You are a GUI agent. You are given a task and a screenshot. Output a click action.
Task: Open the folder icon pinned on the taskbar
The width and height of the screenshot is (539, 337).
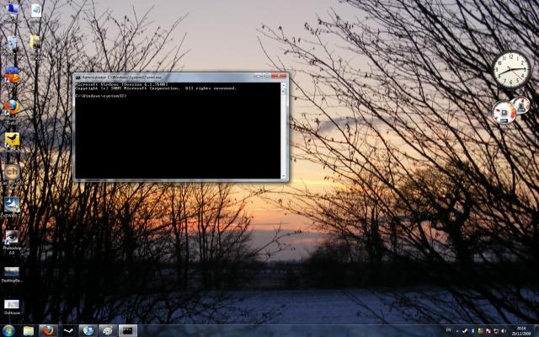pyautogui.click(x=29, y=330)
